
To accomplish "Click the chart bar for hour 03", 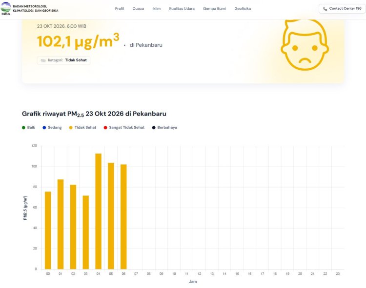I will [86, 232].
